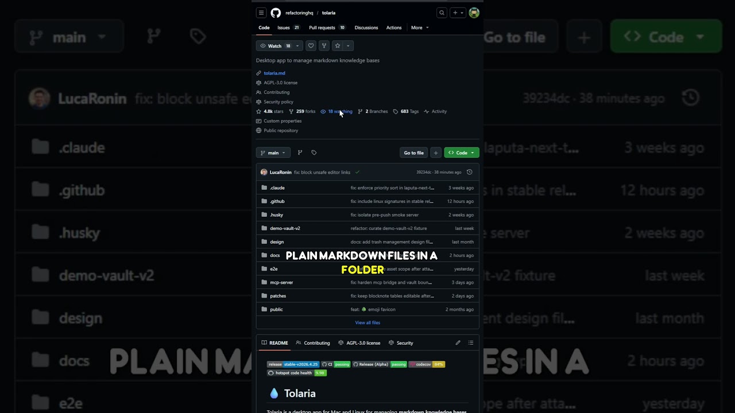Open the green Code dropdown button

(x=462, y=153)
